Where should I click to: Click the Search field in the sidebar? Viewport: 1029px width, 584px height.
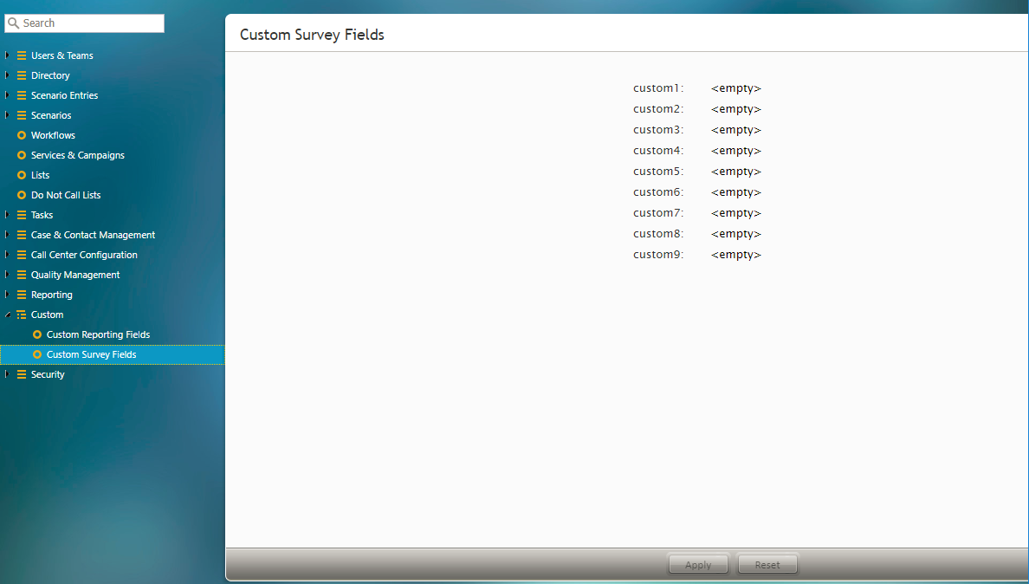coord(84,23)
